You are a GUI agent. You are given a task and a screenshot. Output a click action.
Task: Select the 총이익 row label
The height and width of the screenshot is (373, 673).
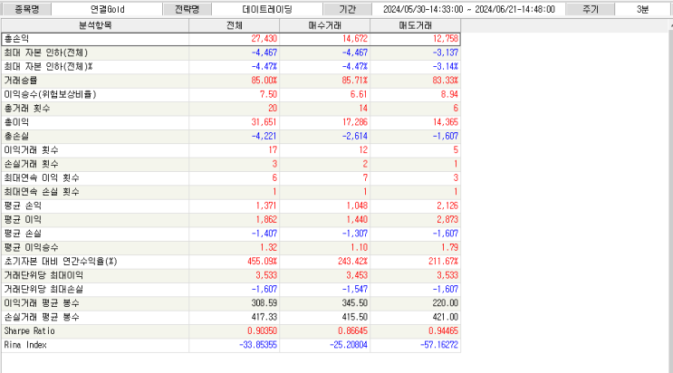(16, 122)
